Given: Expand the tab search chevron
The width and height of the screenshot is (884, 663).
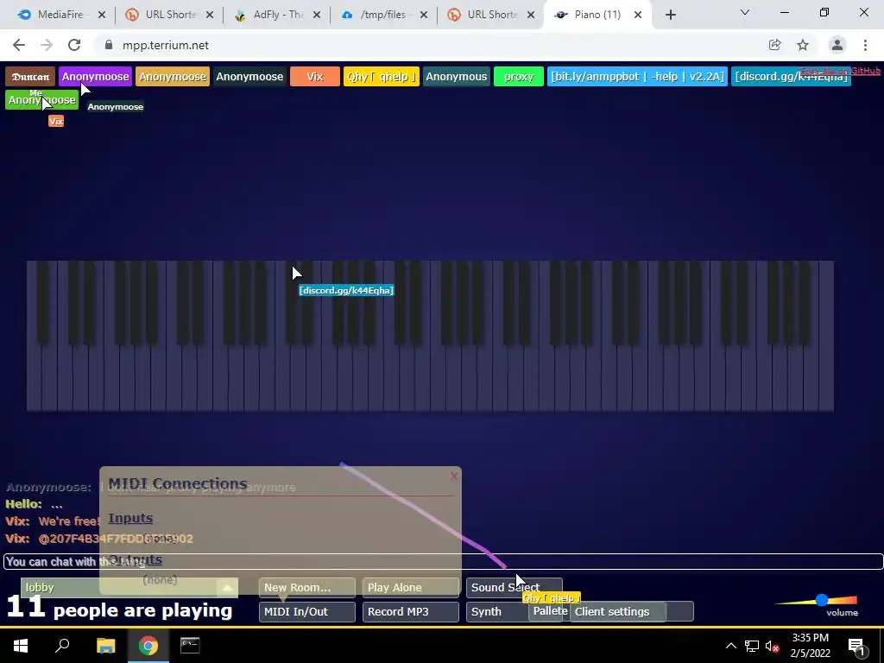Looking at the screenshot, I should click(745, 12).
